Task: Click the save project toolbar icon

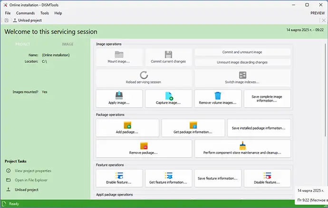Action: pos(7,20)
